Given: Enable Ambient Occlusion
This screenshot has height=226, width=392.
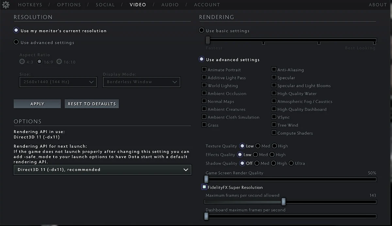Looking at the screenshot, I should [x=204, y=93].
